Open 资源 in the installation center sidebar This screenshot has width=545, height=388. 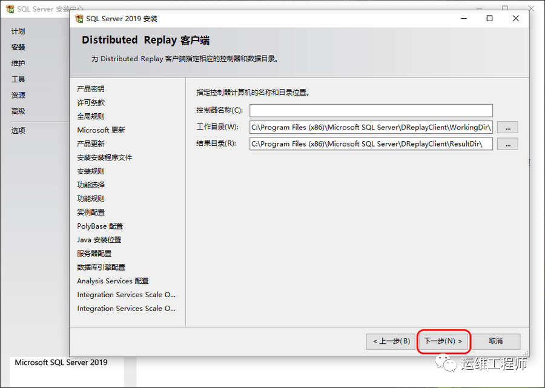click(18, 95)
